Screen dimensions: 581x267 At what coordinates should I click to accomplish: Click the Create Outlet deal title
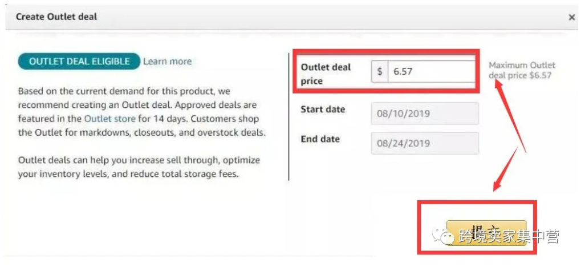coord(56,17)
